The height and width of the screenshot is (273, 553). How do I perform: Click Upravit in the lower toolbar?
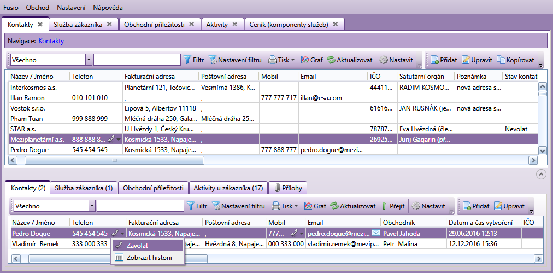click(509, 206)
